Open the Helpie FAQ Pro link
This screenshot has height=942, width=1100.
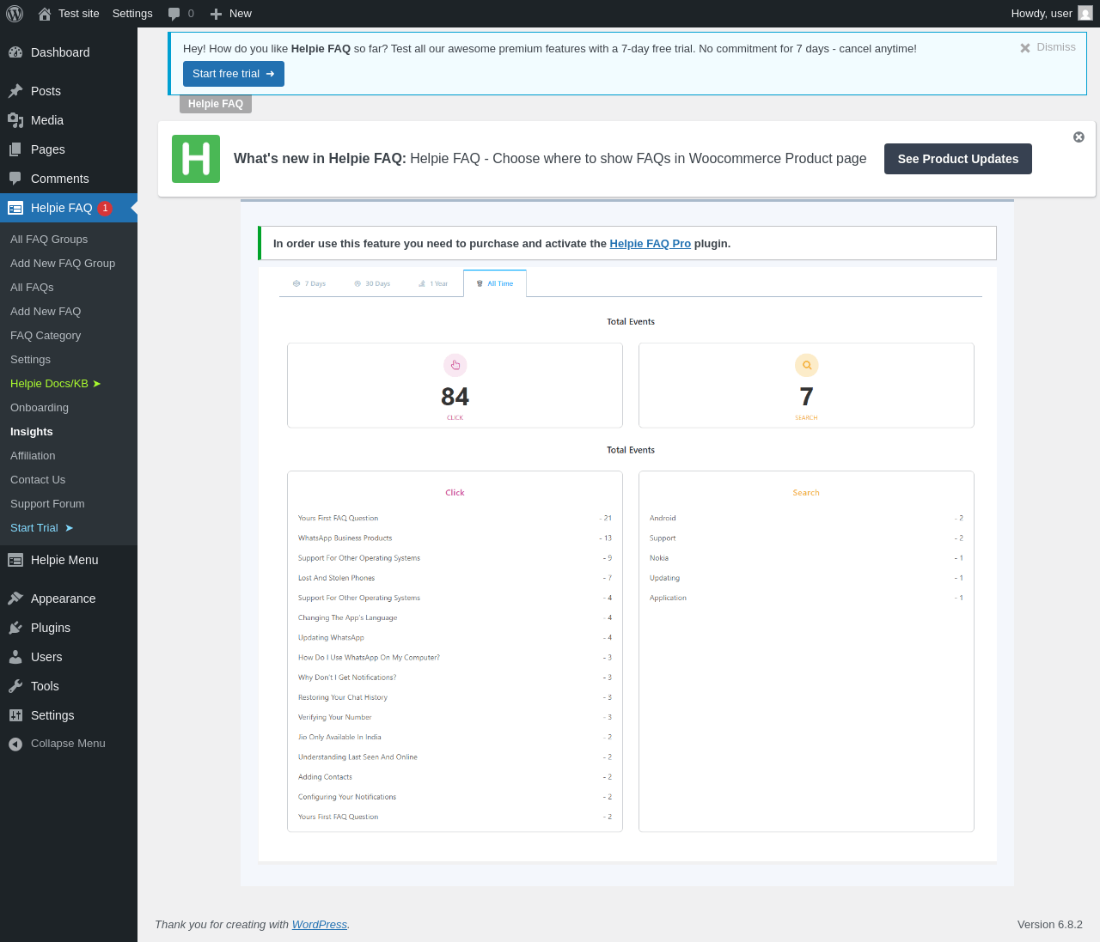[x=651, y=244]
